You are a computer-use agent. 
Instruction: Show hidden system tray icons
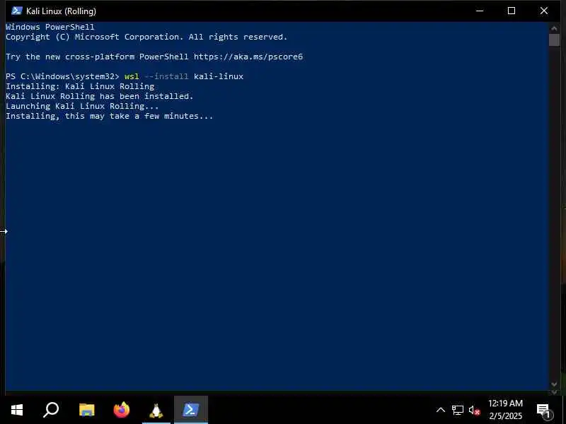(440, 410)
